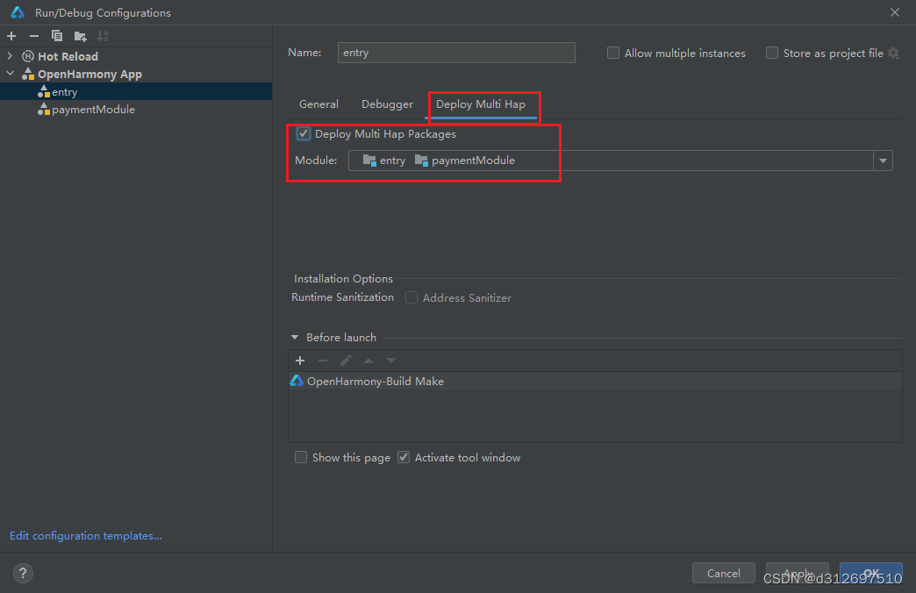Collapse the Before launch section
This screenshot has width=916, height=593.
coord(295,337)
